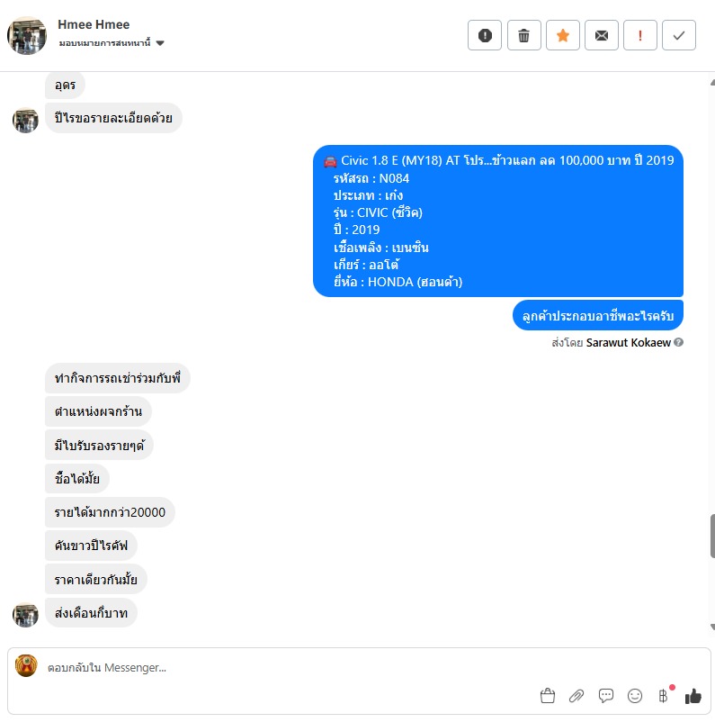Screen dimensions: 715x722
Task: Open saved replies speech bubble icon
Action: click(605, 695)
